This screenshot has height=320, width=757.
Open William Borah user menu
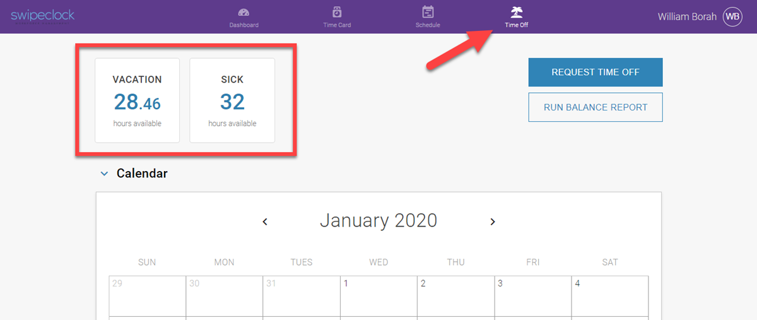point(687,16)
